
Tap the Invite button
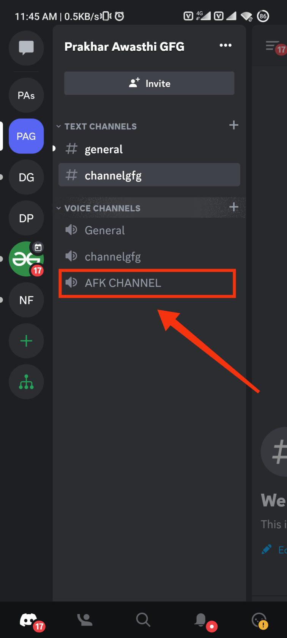[x=149, y=83]
